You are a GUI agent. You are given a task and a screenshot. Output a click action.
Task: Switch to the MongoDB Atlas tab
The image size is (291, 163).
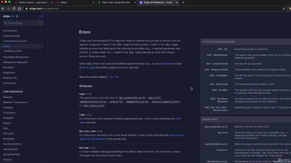coord(115,2)
